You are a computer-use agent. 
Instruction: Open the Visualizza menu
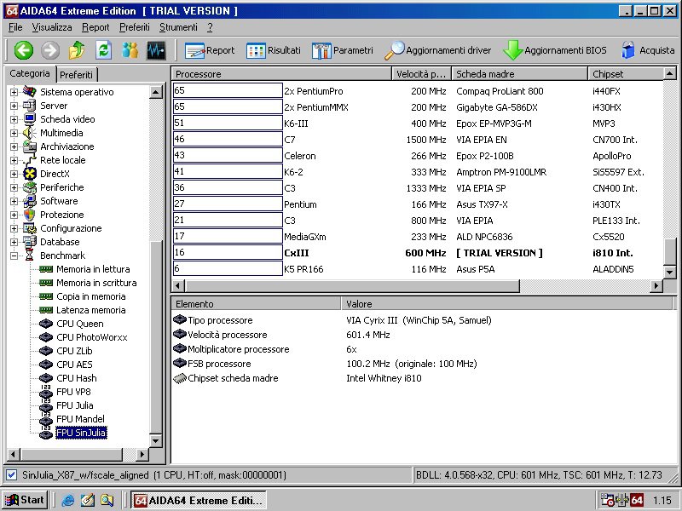[x=52, y=27]
